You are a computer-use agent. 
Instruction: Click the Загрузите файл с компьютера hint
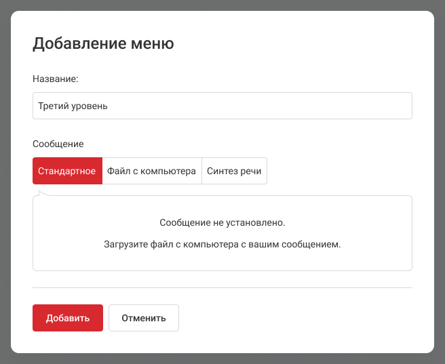point(222,244)
